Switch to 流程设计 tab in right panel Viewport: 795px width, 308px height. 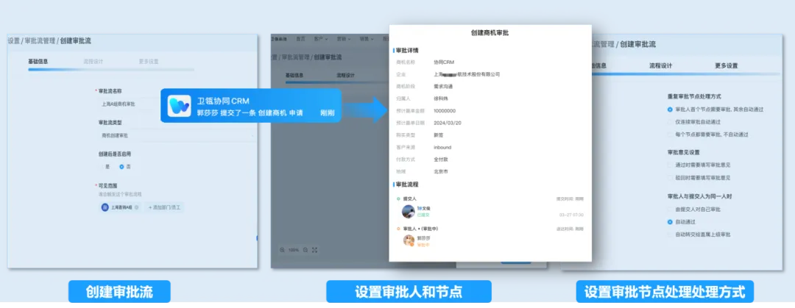point(660,65)
